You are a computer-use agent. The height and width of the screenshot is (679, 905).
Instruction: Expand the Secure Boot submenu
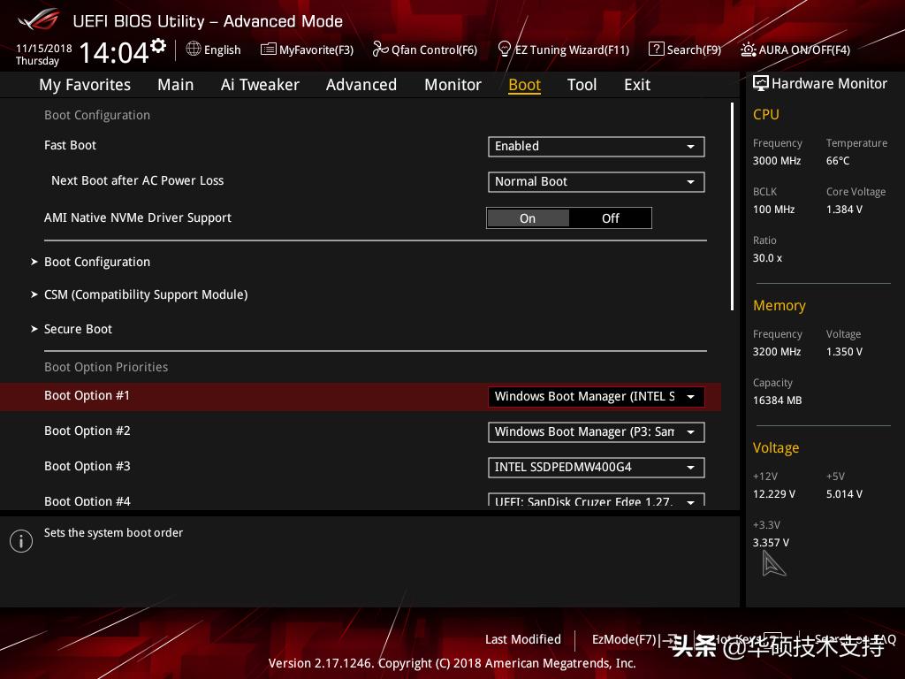pyautogui.click(x=78, y=329)
